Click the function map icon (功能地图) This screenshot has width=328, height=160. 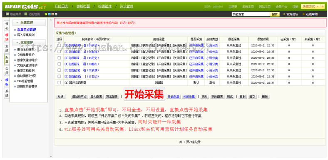(26, 14)
